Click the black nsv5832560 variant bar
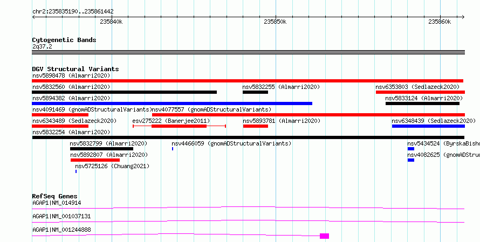The width and height of the screenshot is (480, 242). (x=124, y=92)
